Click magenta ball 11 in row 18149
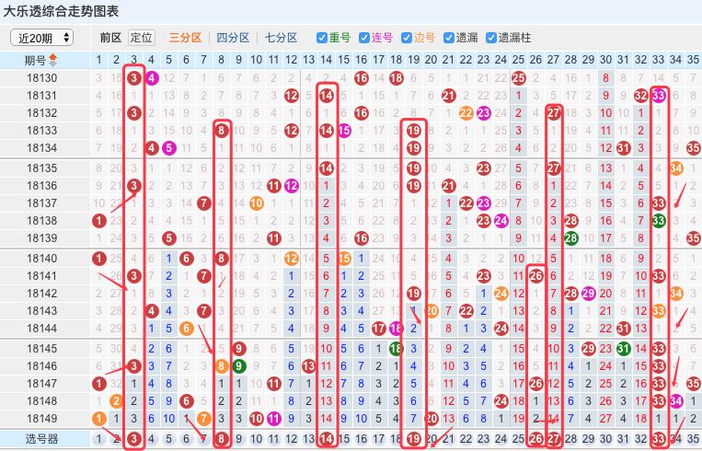The image size is (702, 451). 274,419
